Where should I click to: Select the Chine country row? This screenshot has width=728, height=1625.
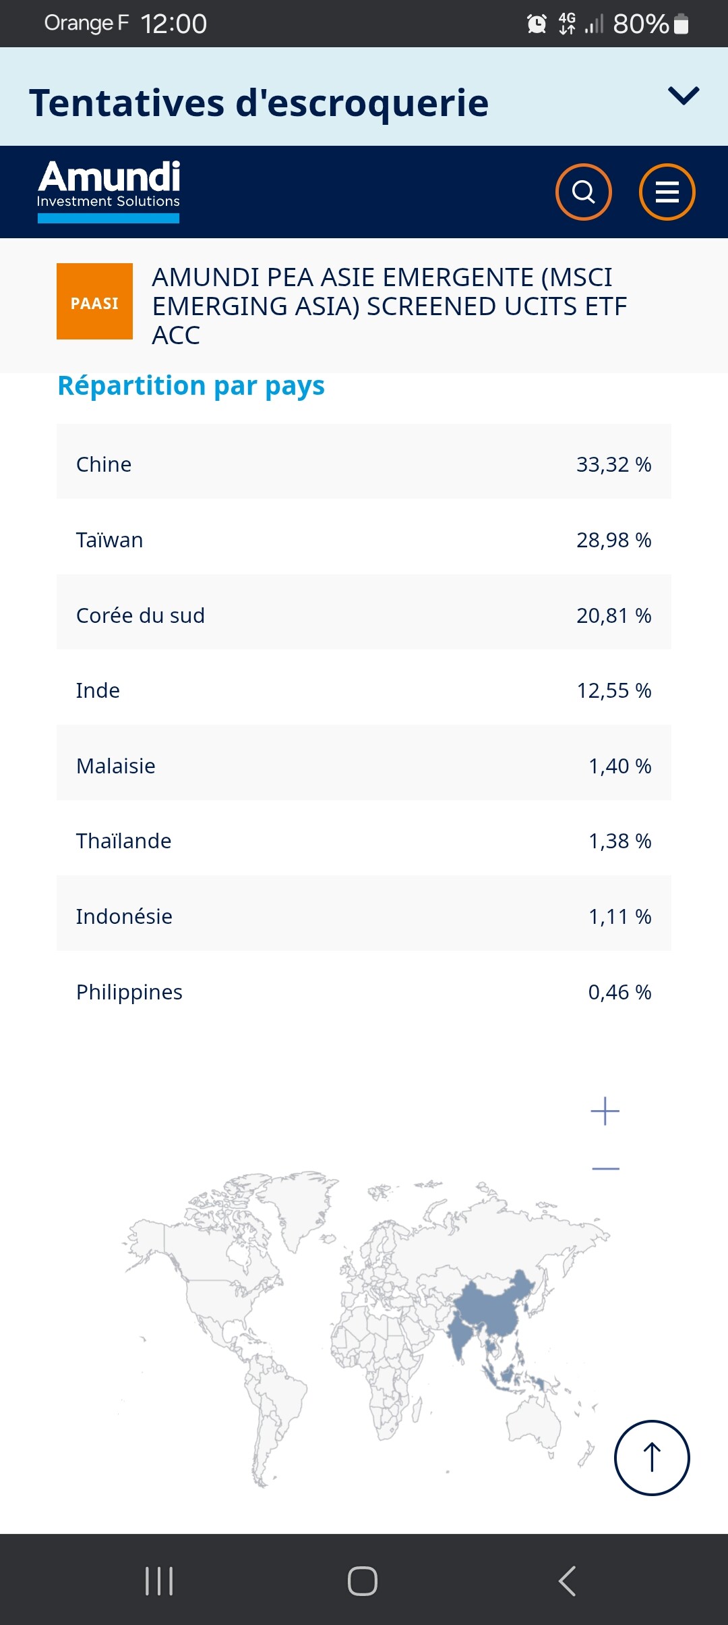(x=364, y=464)
